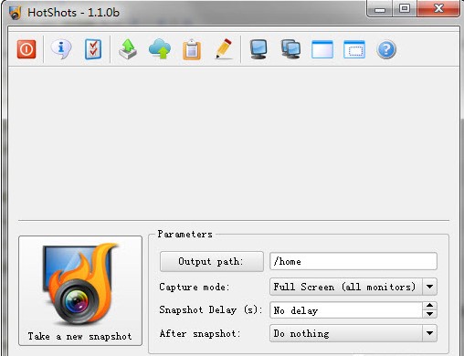Minimize the HotShots window

pos(380,9)
